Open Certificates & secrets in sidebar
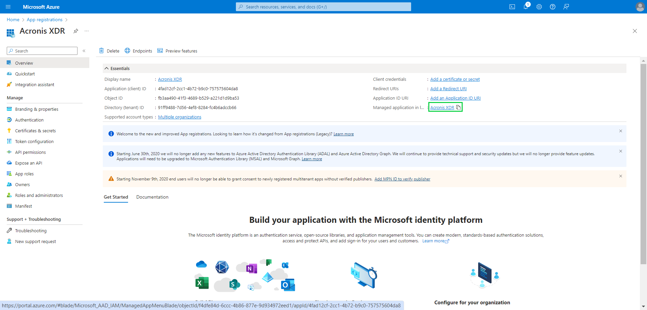 35,131
